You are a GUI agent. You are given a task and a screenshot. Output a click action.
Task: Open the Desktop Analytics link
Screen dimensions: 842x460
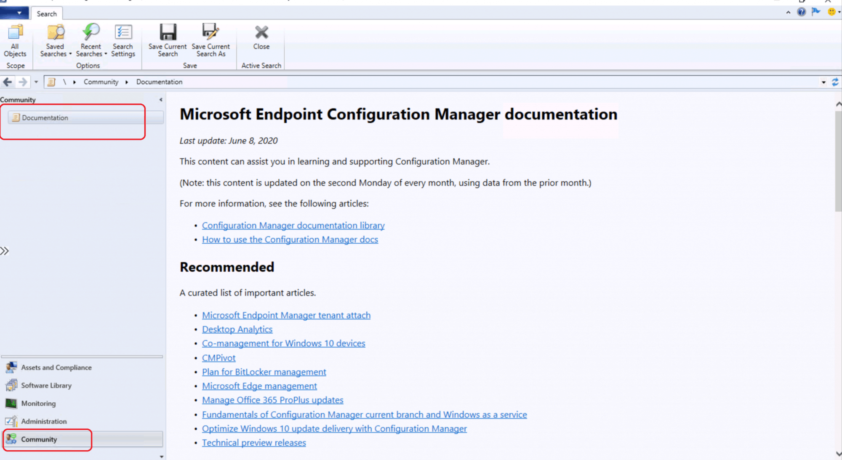tap(237, 329)
